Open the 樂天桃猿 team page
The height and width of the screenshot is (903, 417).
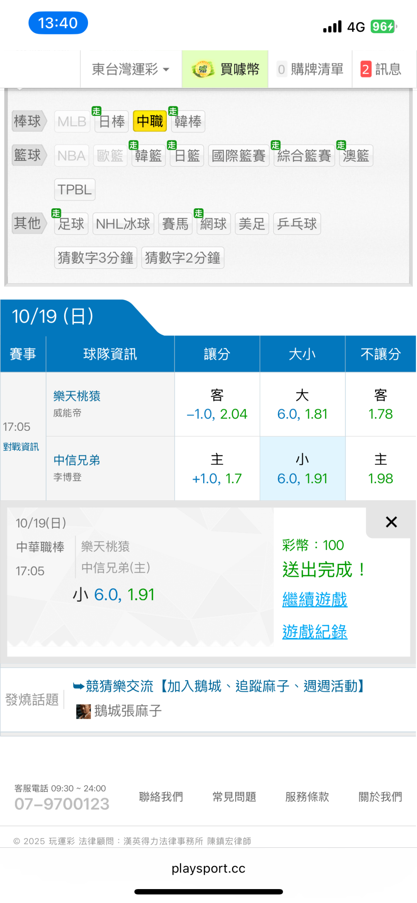(77, 396)
